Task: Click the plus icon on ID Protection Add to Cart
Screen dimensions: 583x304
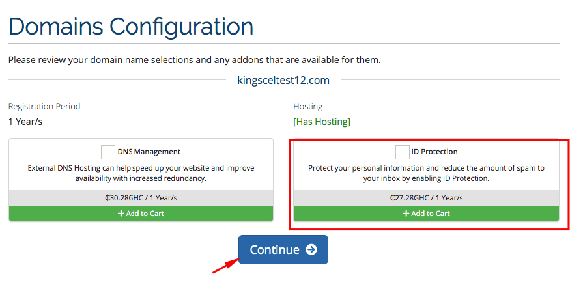Action: [406, 214]
